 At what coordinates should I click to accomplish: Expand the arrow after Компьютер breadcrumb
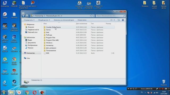[x=45, y=16]
